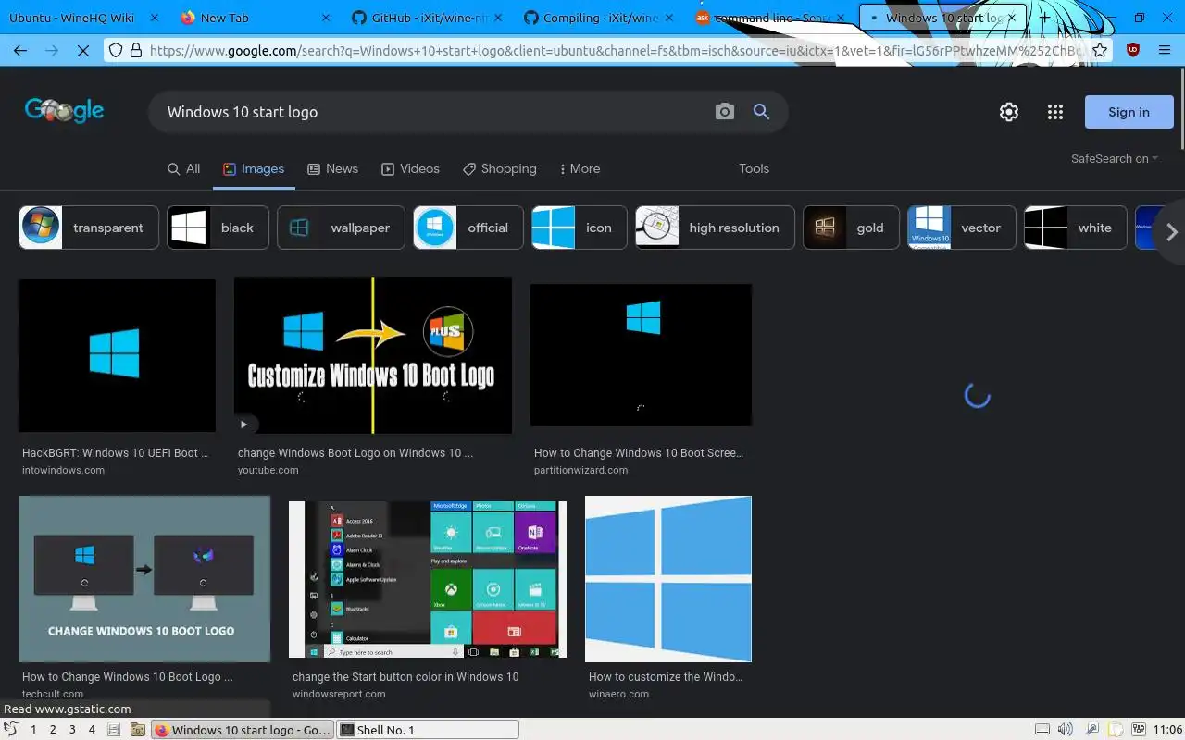Open a new browser tab with plus button
1185x740 pixels.
1043,18
